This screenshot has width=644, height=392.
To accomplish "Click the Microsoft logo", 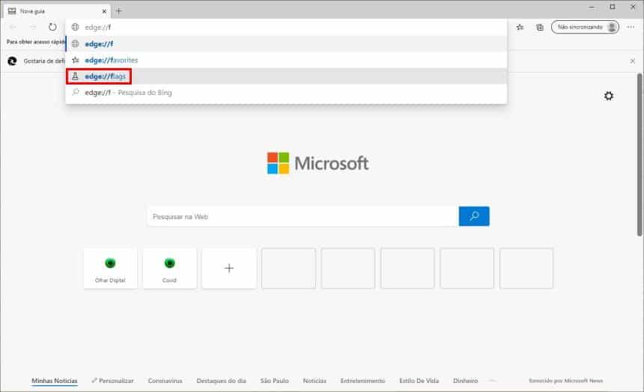I will [318, 163].
